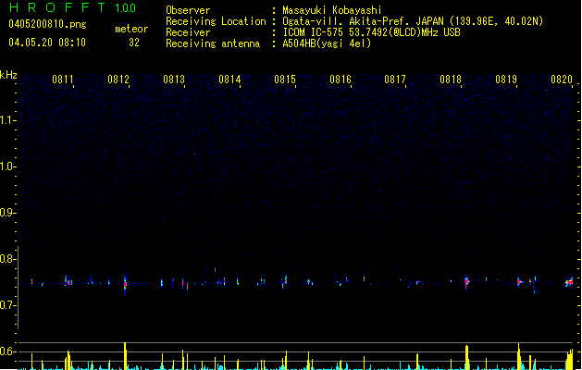Click the kHz axis unit label
The height and width of the screenshot is (370, 582).
tap(8, 75)
